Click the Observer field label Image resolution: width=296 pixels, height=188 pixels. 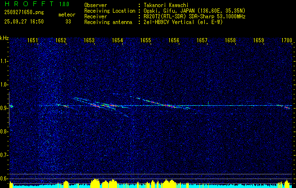pos(96,5)
